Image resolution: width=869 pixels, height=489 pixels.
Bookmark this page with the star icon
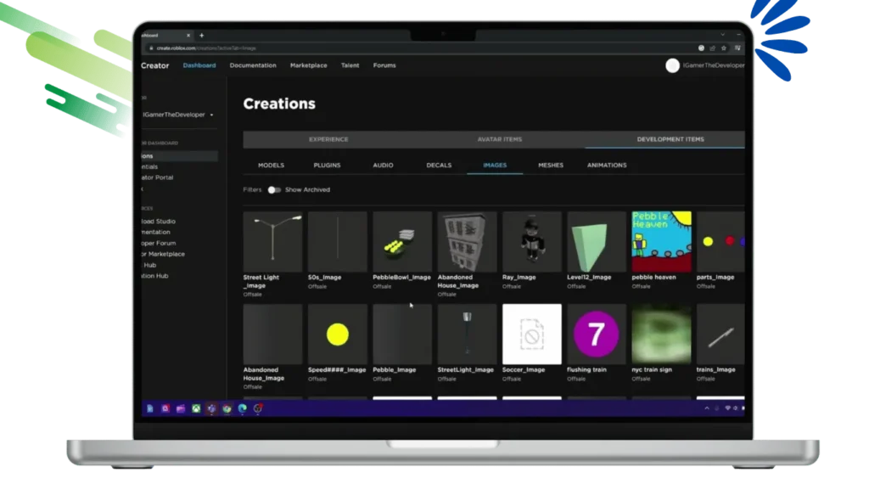(724, 48)
